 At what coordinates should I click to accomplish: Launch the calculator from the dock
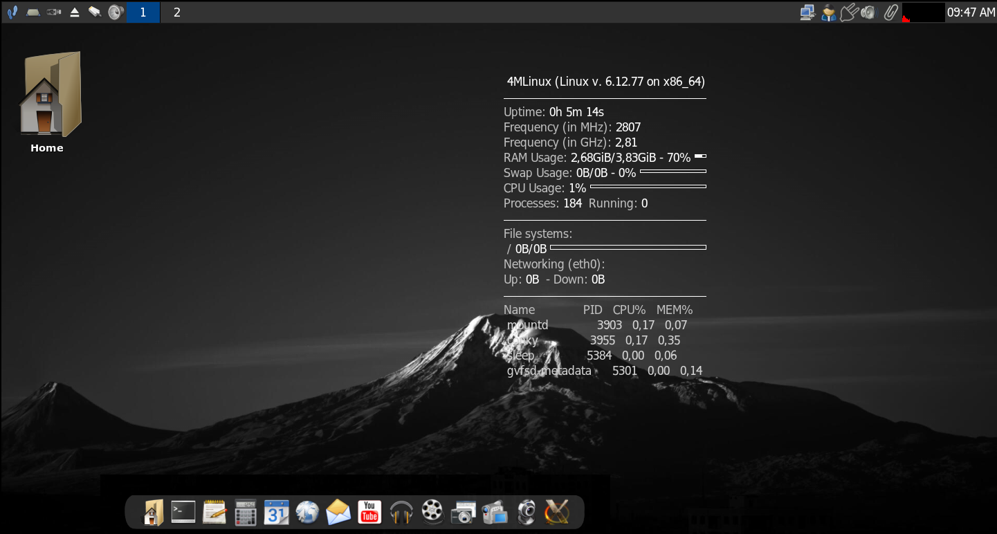[246, 513]
